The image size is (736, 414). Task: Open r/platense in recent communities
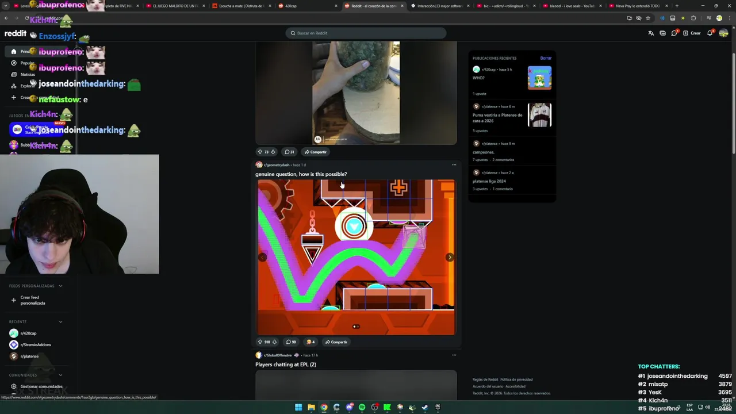[x=24, y=356]
